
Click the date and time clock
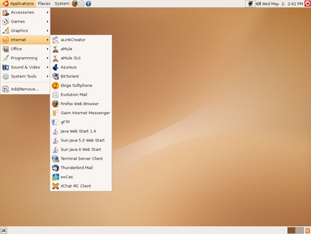282,3
